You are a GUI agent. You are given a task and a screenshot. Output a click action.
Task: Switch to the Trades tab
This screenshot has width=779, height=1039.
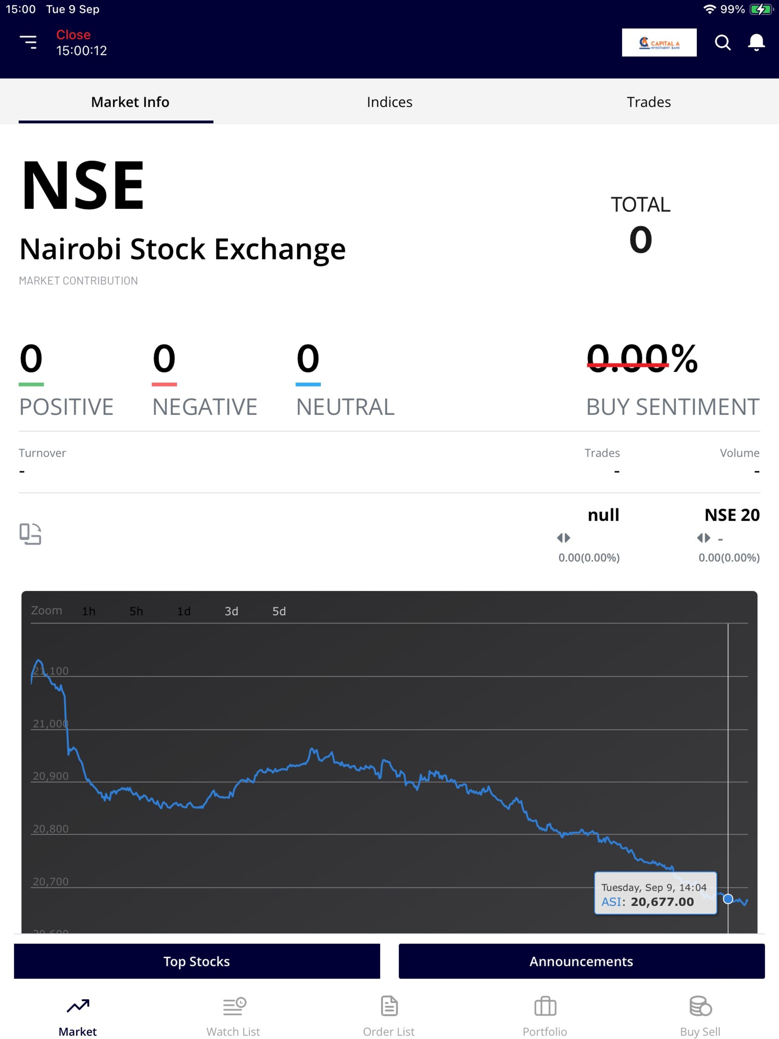point(648,102)
